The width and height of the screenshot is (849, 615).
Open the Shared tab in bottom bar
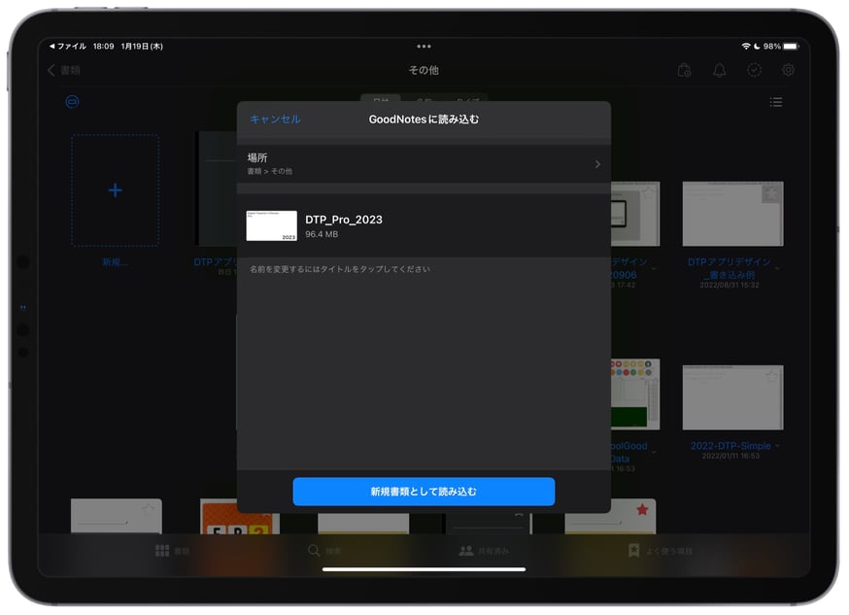pos(484,551)
